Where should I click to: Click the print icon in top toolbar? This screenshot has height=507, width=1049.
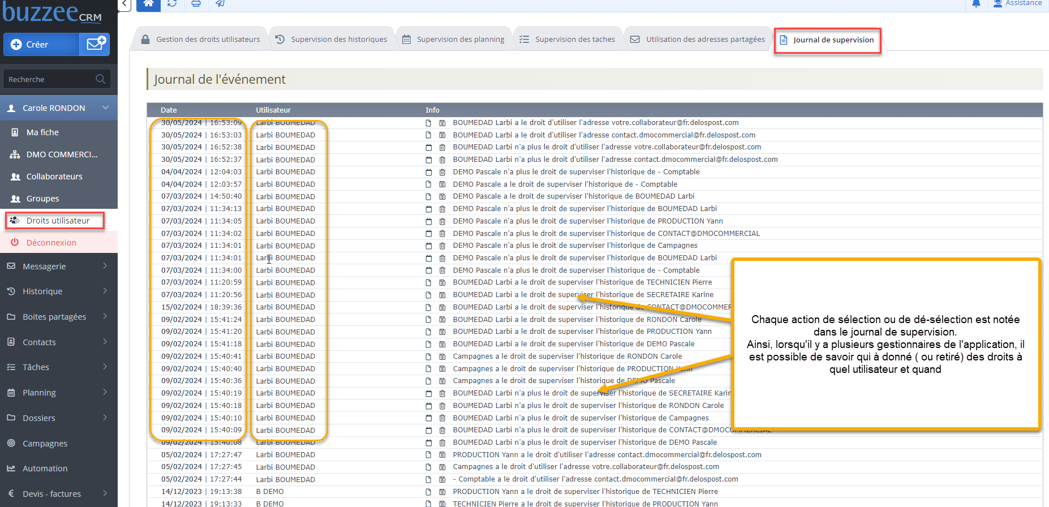pos(196,3)
